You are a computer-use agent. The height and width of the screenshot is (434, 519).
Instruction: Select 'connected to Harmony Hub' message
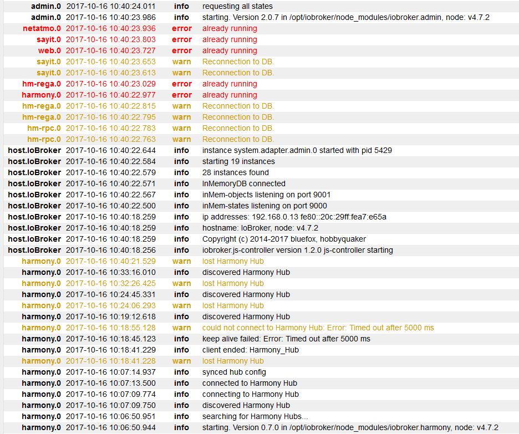[x=250, y=383]
